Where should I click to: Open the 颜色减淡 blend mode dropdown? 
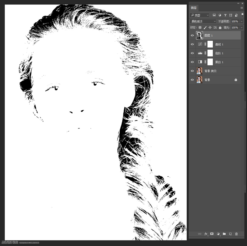203,21
